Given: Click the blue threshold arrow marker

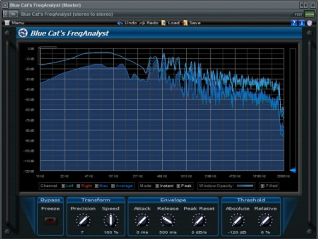Looking at the screenshot, I should (293, 170).
